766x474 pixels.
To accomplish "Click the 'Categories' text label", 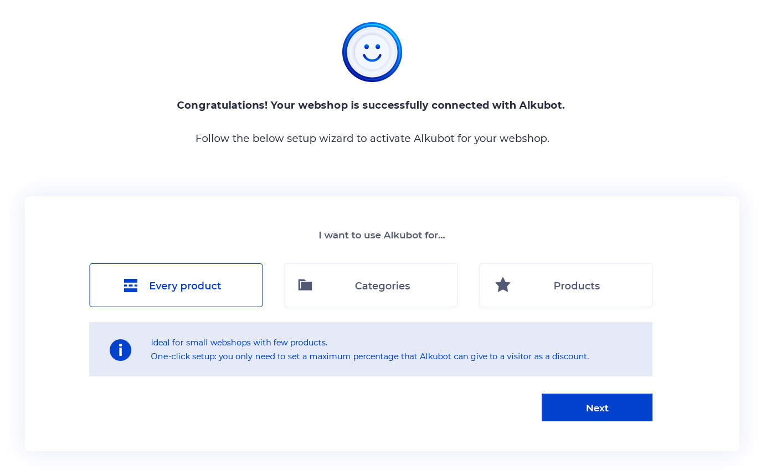I will point(382,286).
